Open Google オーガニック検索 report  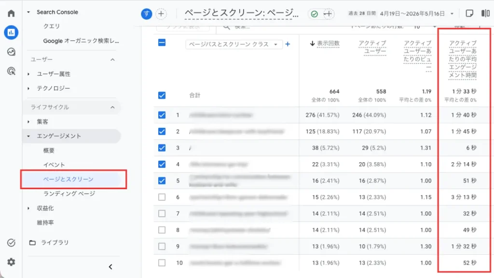81,41
